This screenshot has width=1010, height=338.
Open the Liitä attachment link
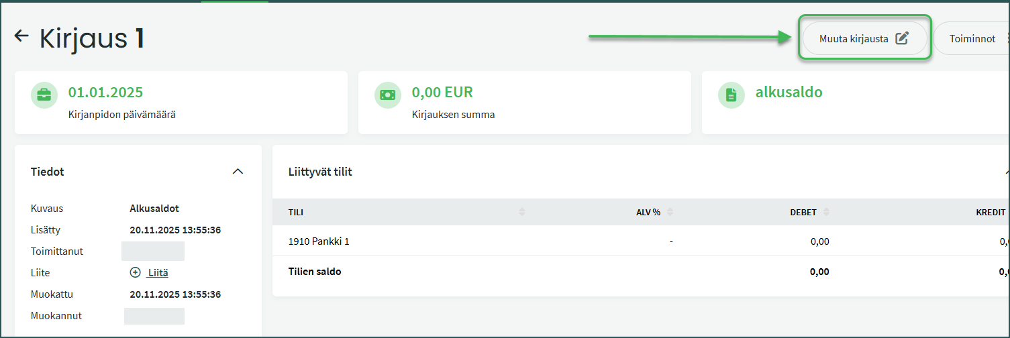click(x=158, y=273)
